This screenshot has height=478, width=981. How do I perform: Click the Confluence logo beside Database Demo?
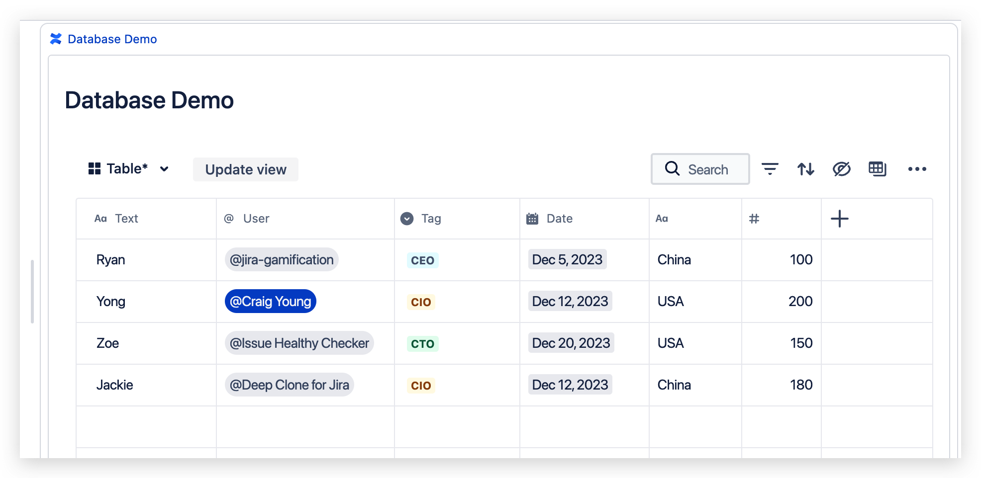pyautogui.click(x=55, y=39)
